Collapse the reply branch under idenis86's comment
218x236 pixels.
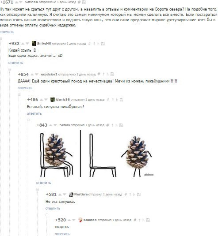pyautogui.click(x=28, y=120)
